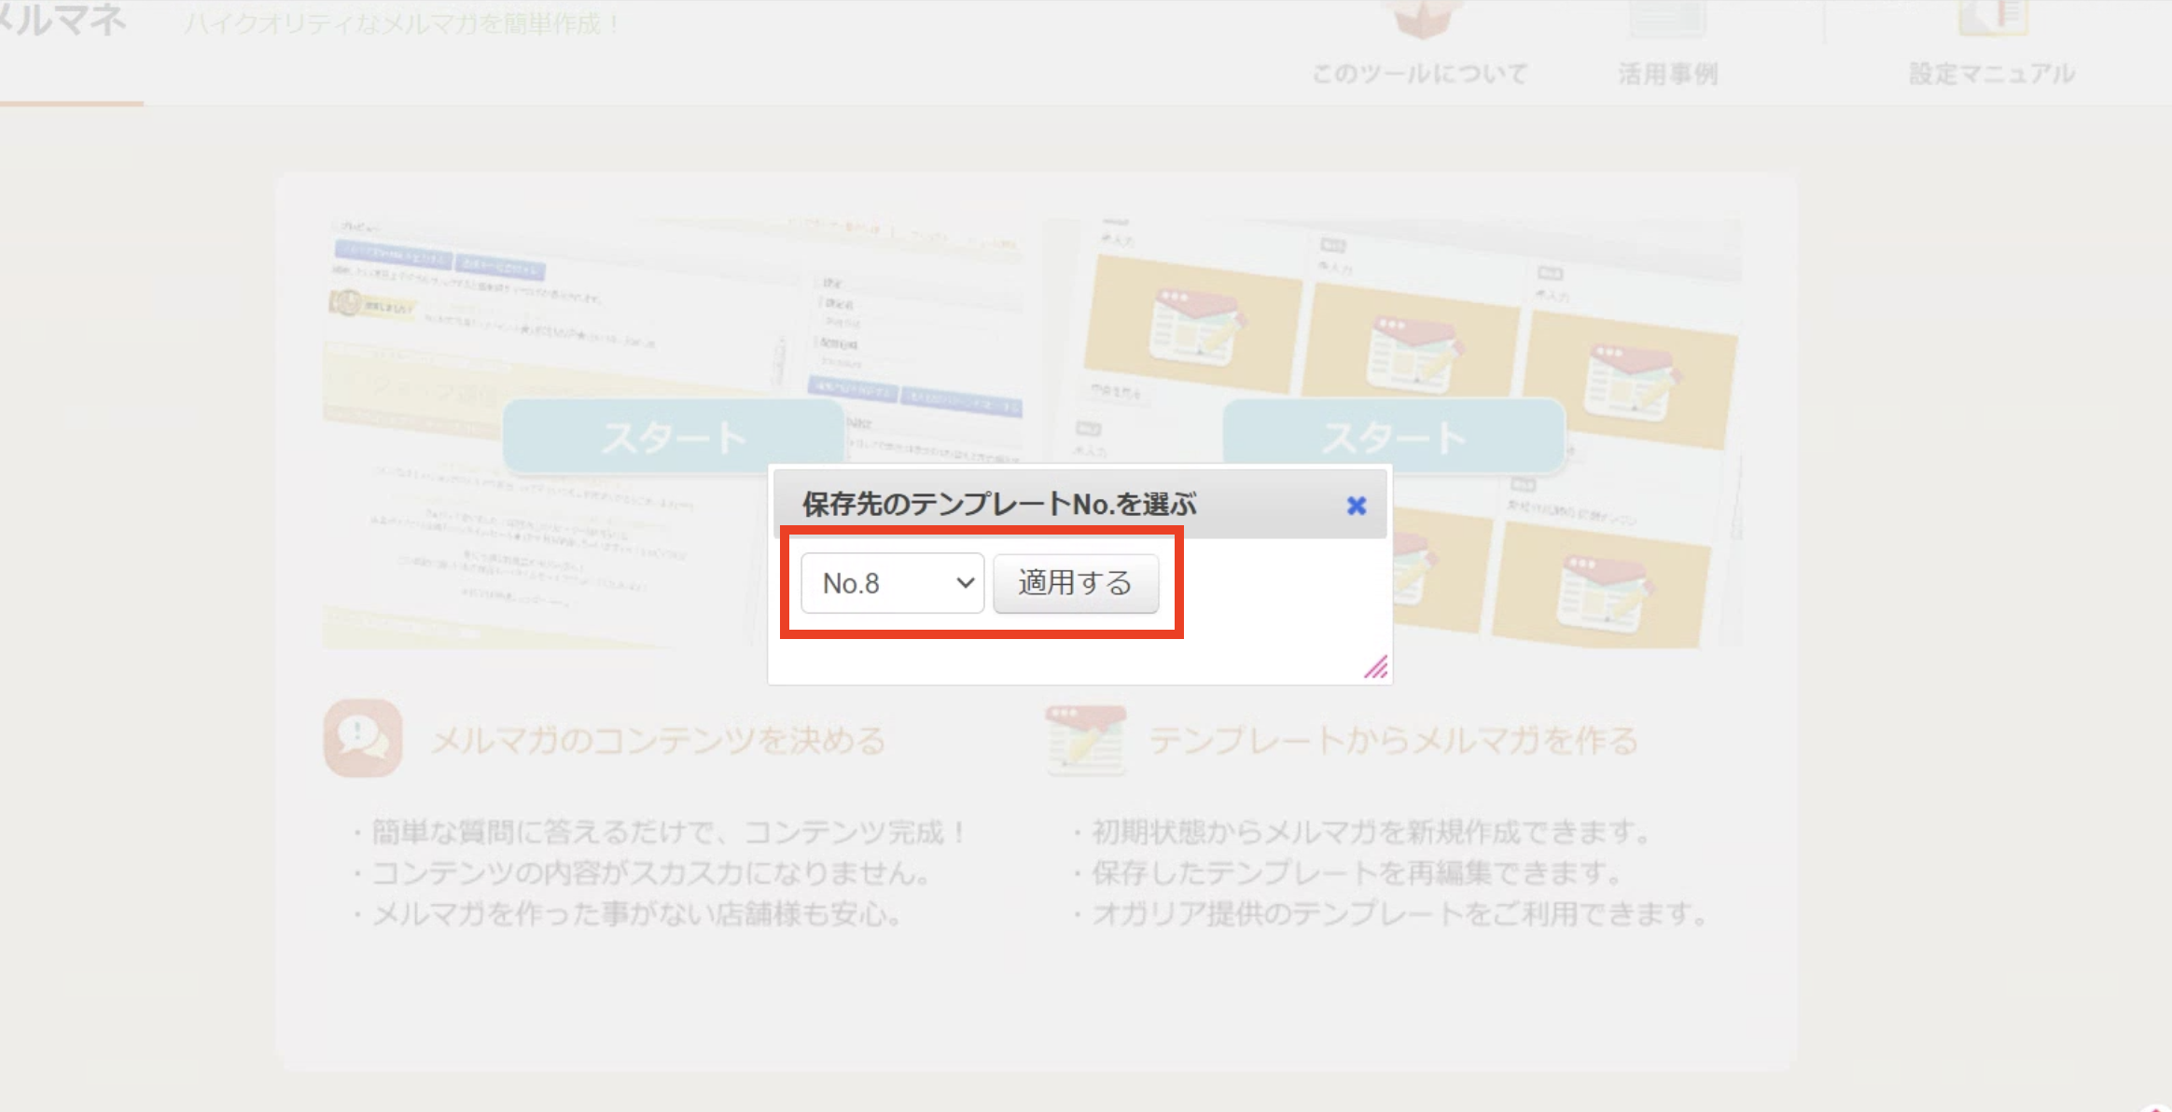The width and height of the screenshot is (2172, 1112).
Task: Click the text 簡単な質問に答えるだけで、コンテンツ完成！
Action: [x=669, y=831]
